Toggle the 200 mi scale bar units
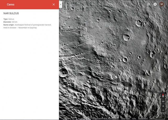 click(157, 119)
